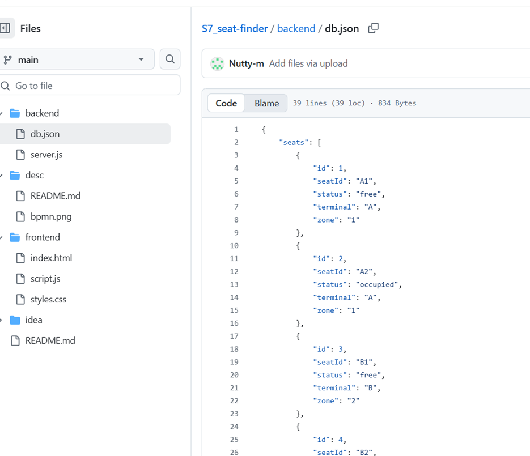
Task: Select script.js in frontend folder
Action: [45, 279]
